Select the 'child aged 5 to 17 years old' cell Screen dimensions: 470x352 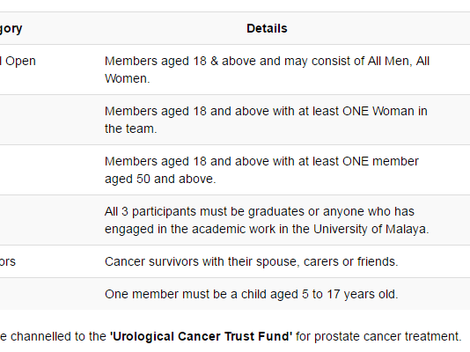pos(251,294)
